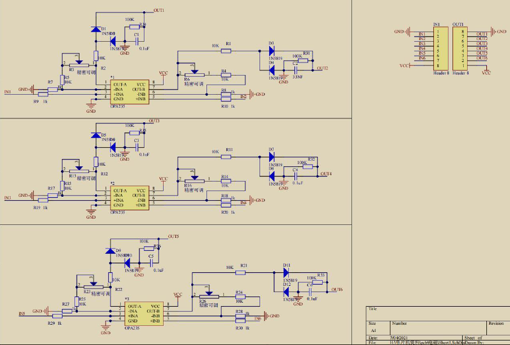Viewport: 510px width, 345px height.
Task: Select the OPA235 op-amp chip marked *3
Action: 144,313
